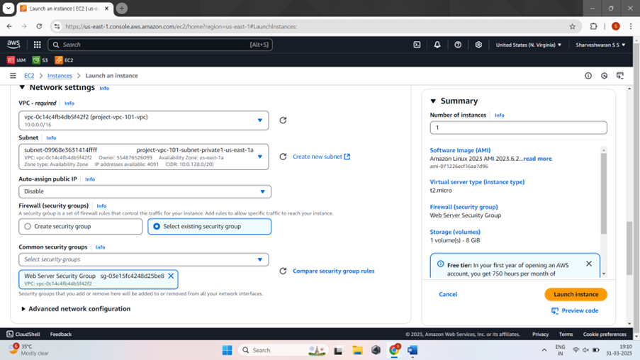Screen dimensions: 640x360
Task: Toggle the side navigation hamburger menu
Action: click(x=13, y=76)
